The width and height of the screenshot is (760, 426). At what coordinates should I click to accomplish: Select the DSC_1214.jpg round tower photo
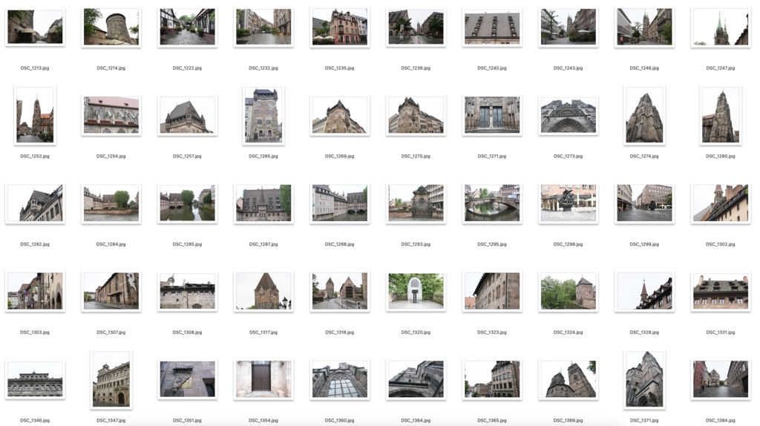coord(111,27)
